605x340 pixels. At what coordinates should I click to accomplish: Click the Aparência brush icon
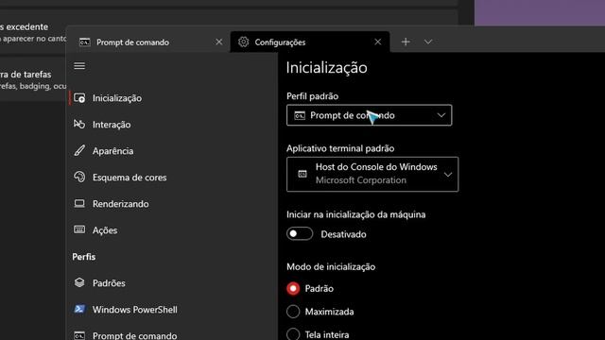pos(79,150)
